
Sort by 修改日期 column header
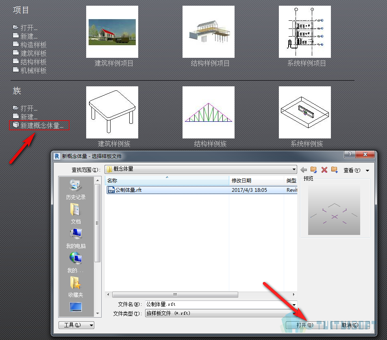point(257,180)
